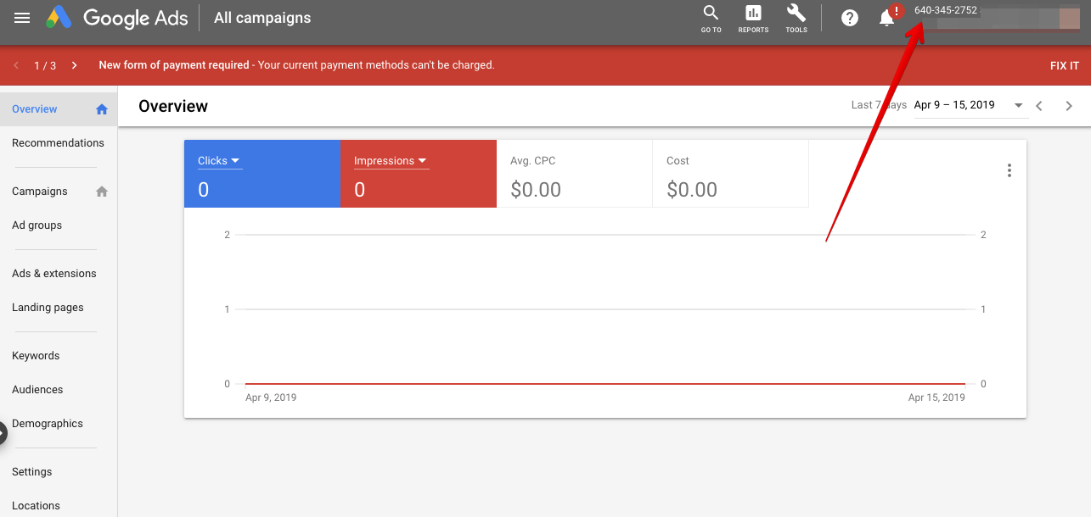Click the home icon beside Overview
The height and width of the screenshot is (517, 1091).
click(102, 109)
